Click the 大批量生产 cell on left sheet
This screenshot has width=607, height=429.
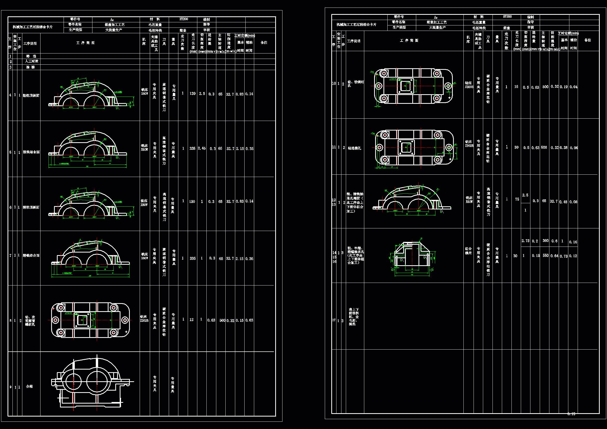[x=114, y=30]
